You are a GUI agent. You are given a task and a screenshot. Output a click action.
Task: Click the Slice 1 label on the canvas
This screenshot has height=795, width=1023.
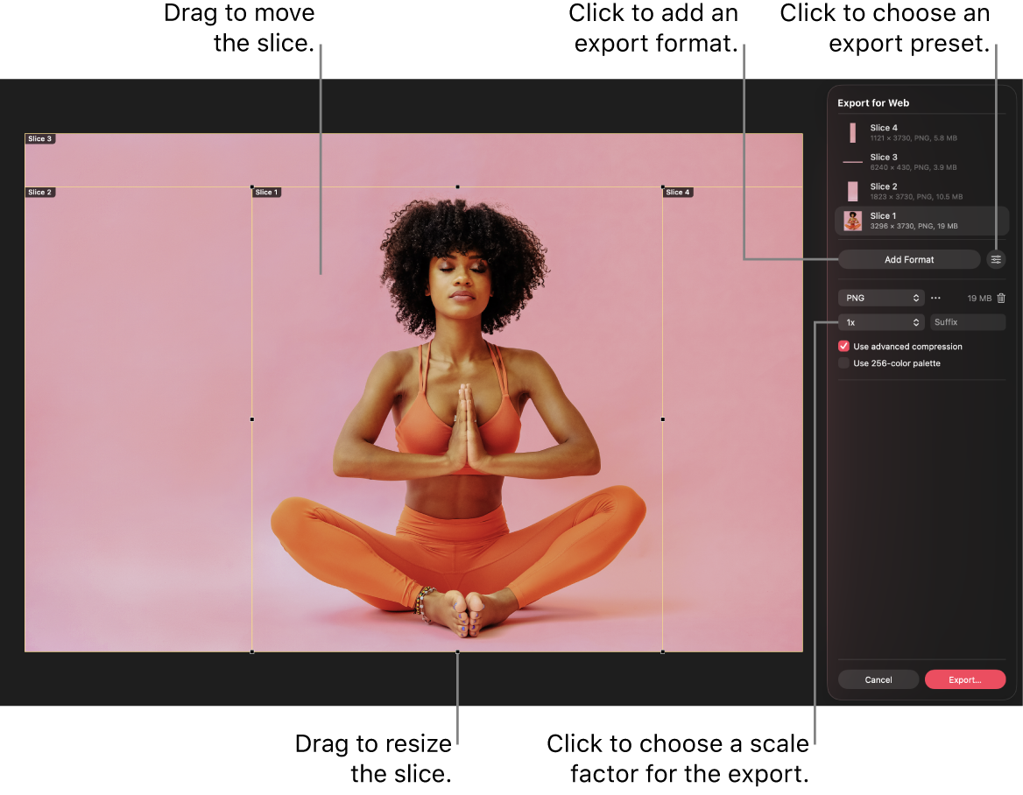click(x=267, y=192)
